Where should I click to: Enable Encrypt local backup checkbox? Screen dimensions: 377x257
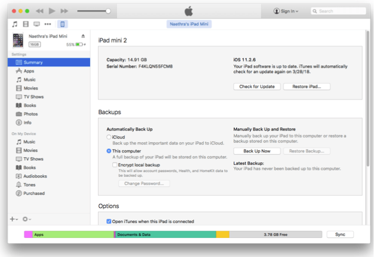tap(115, 164)
